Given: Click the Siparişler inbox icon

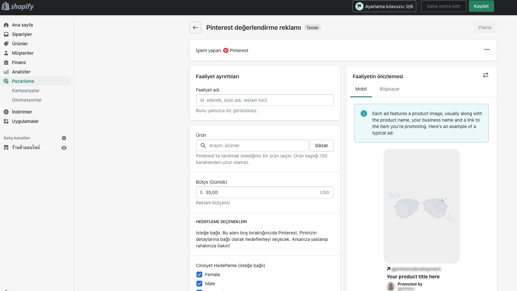Looking at the screenshot, I should [6, 34].
